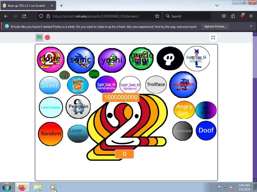Select the Joy Virus circle
257x192 pixels.
[x=206, y=110]
